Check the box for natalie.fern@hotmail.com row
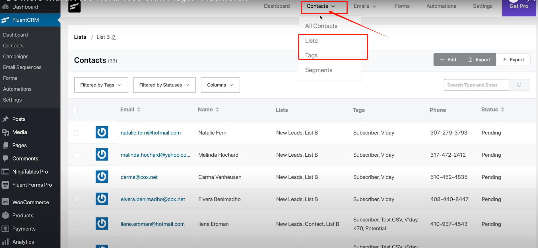Image resolution: width=538 pixels, height=248 pixels. (77, 133)
